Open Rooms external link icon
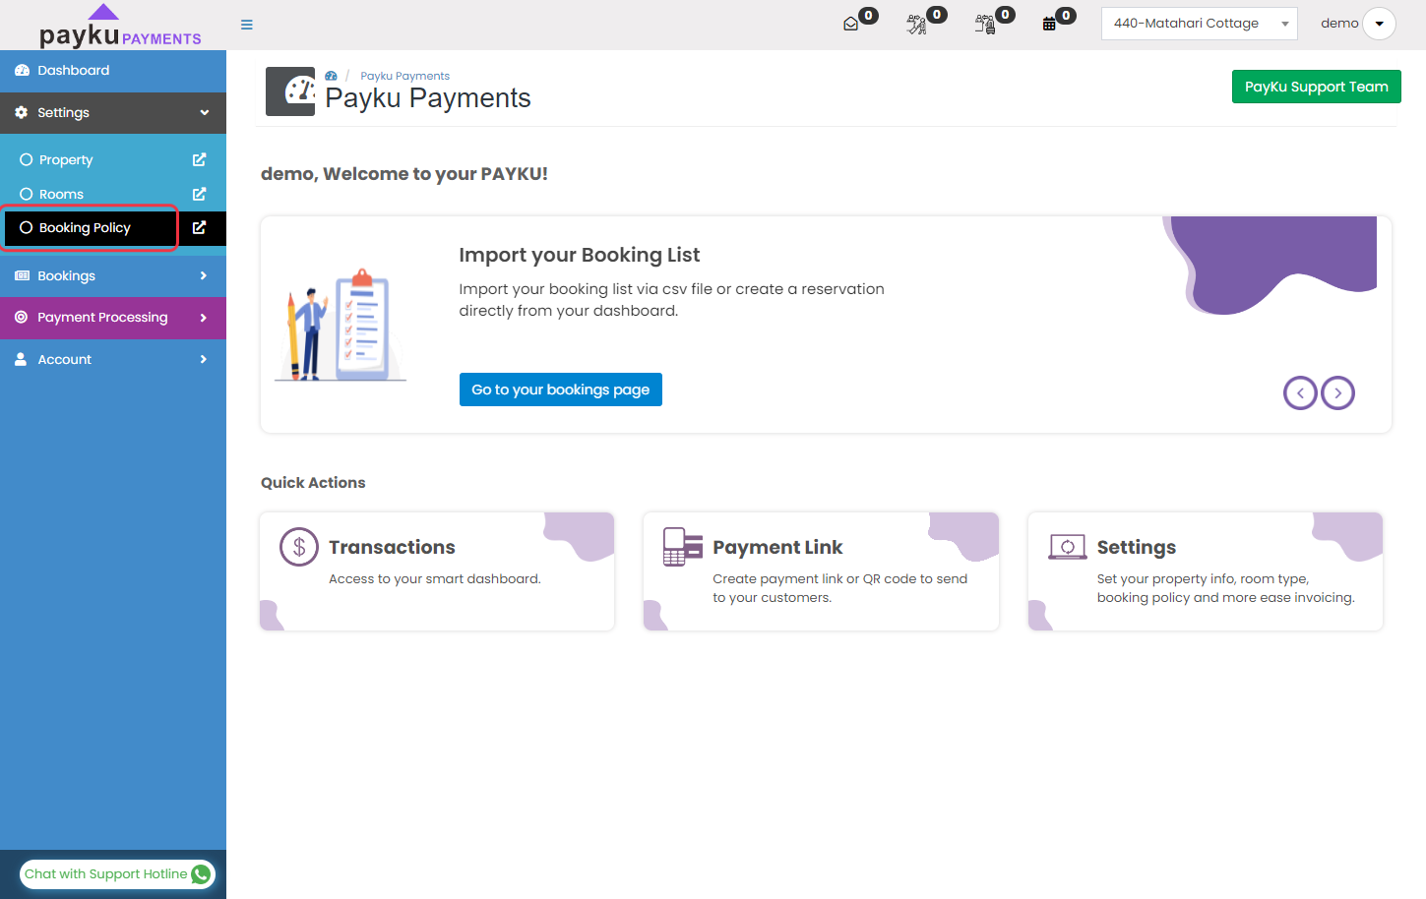The width and height of the screenshot is (1426, 899). [199, 194]
